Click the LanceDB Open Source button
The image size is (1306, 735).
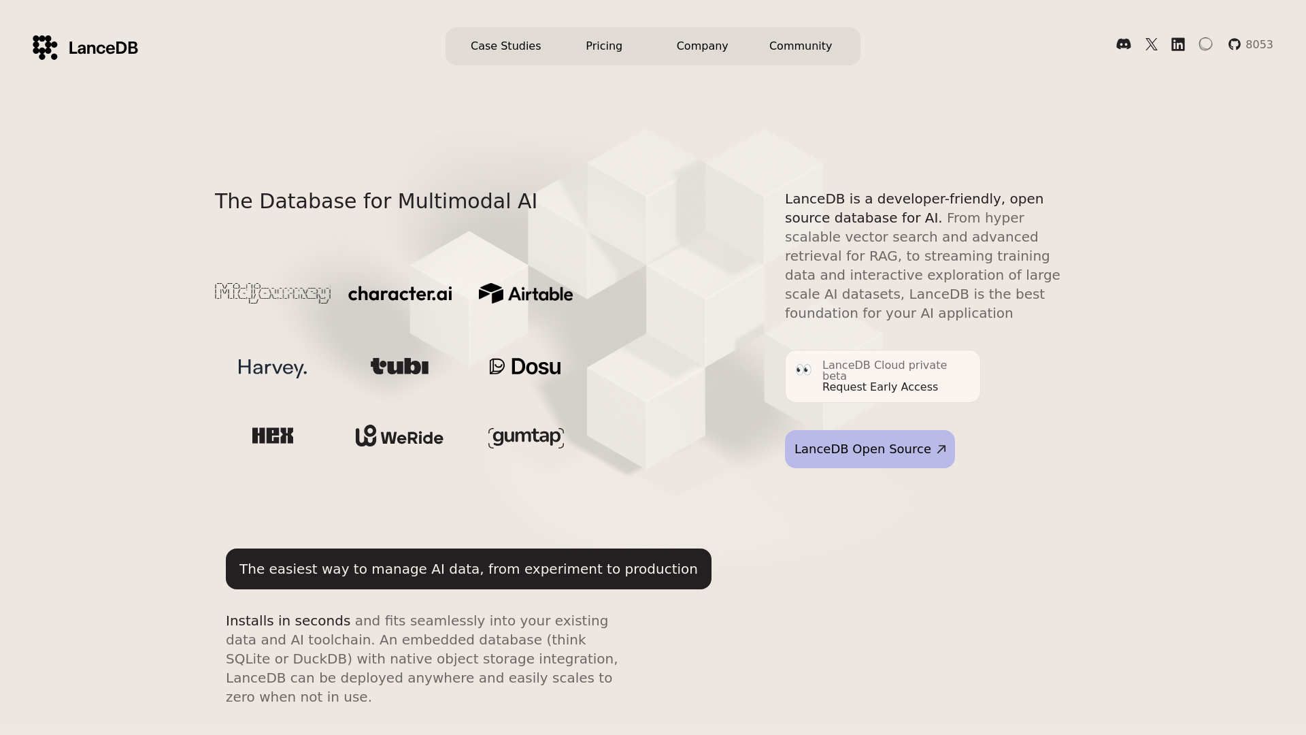(869, 448)
